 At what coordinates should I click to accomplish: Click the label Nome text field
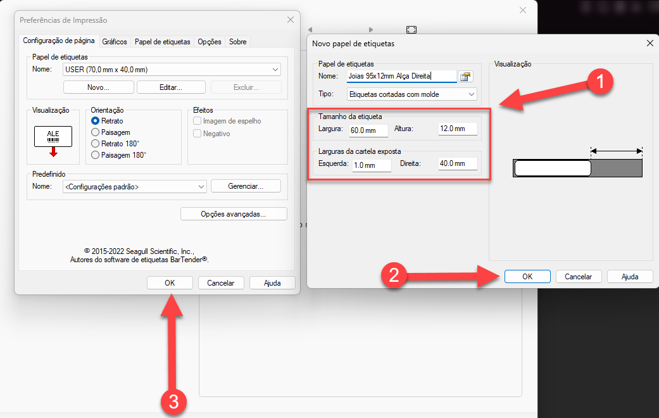[x=402, y=76]
